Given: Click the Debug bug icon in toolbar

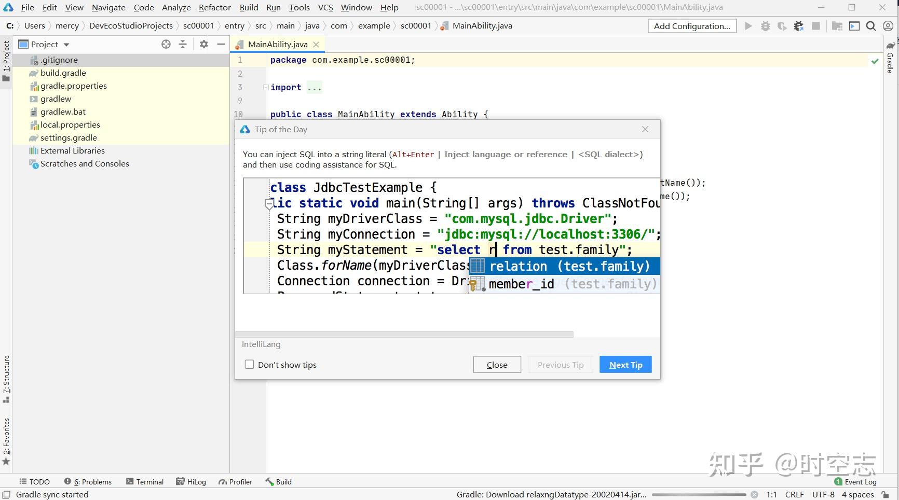Looking at the screenshot, I should tap(765, 26).
